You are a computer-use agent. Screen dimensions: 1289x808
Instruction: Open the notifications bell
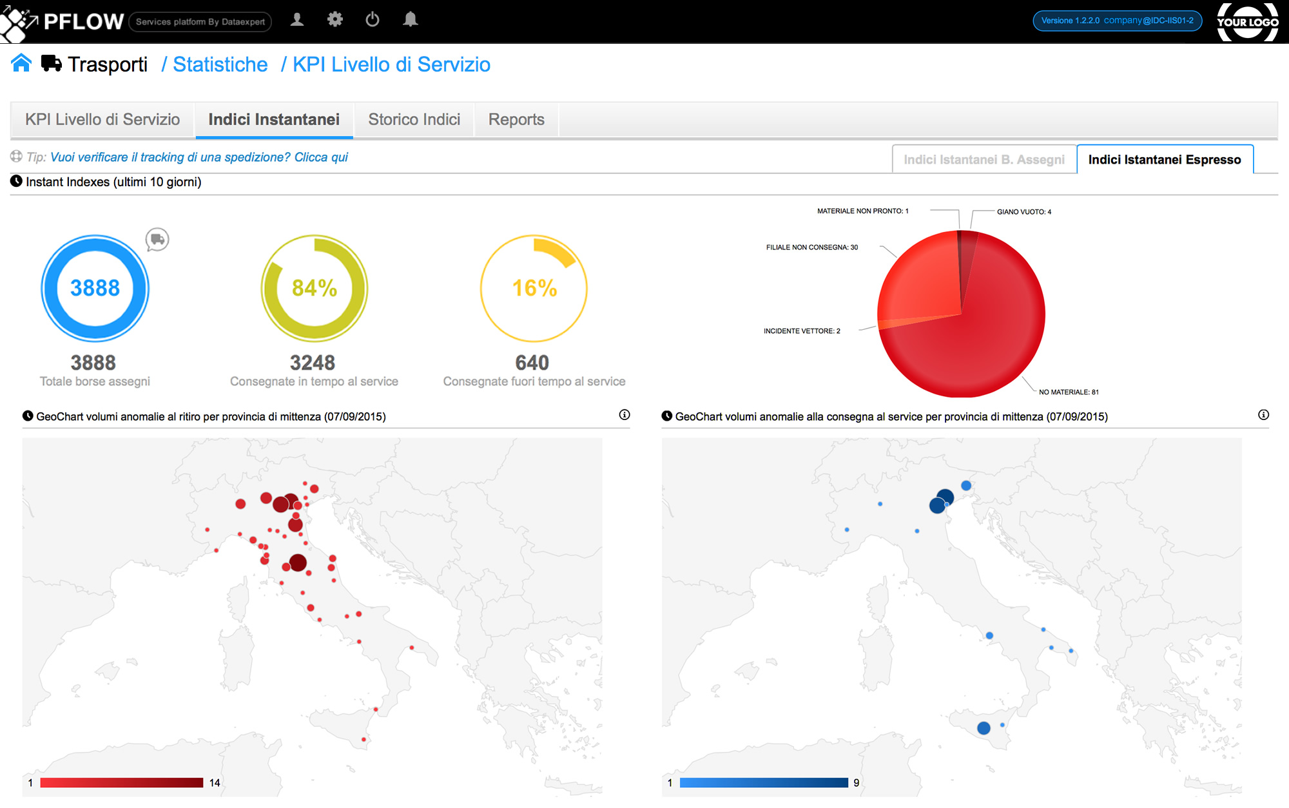coord(410,20)
